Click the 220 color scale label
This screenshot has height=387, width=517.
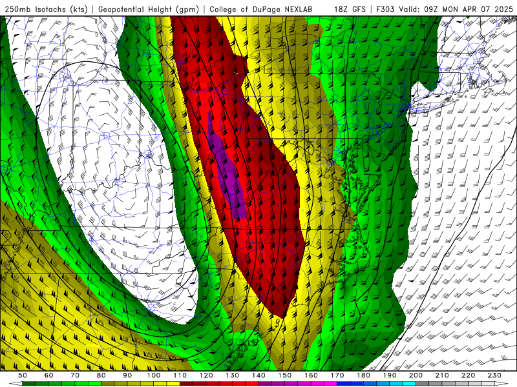(469, 375)
